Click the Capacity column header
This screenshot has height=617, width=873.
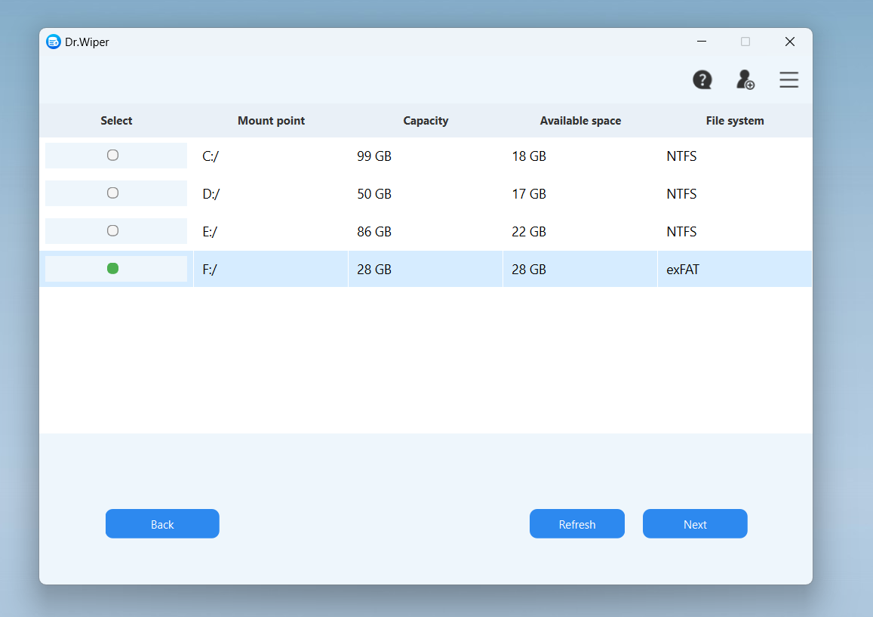click(x=426, y=121)
